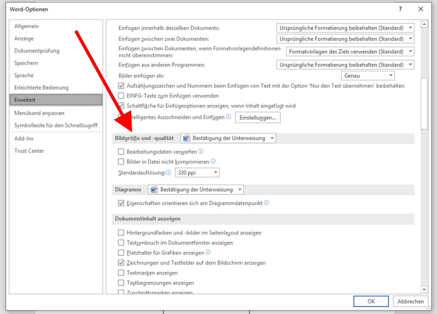Open Bildgröße und -qualität document dropdown
Viewport: 437px width, 314px height.
coord(228,138)
